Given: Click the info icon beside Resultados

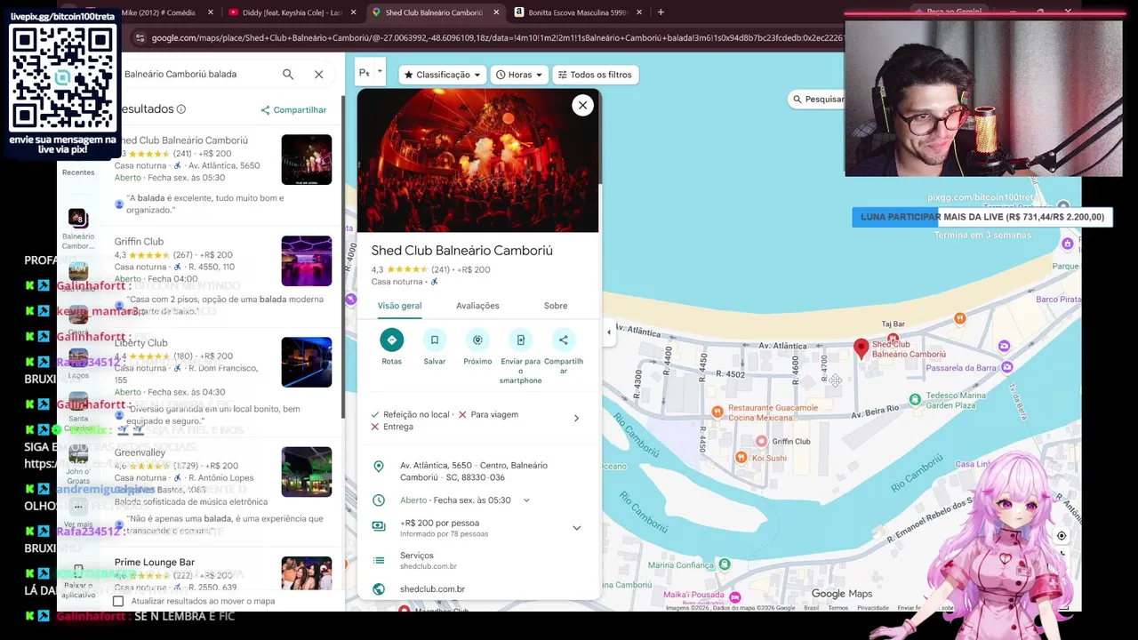Looking at the screenshot, I should 181,109.
